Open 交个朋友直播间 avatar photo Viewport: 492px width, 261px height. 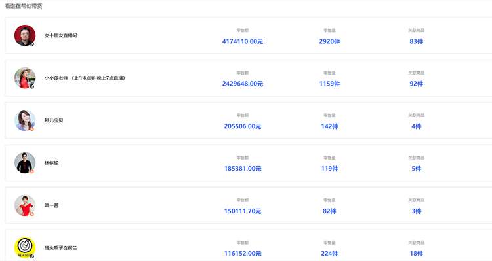[x=25, y=35]
